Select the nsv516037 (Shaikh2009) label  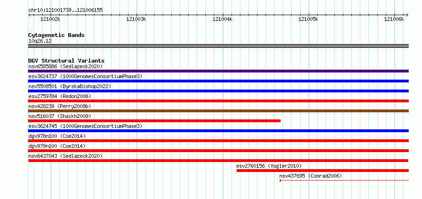coord(60,116)
